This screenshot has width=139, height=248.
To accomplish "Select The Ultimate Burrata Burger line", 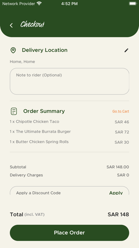I will (x=69, y=132).
